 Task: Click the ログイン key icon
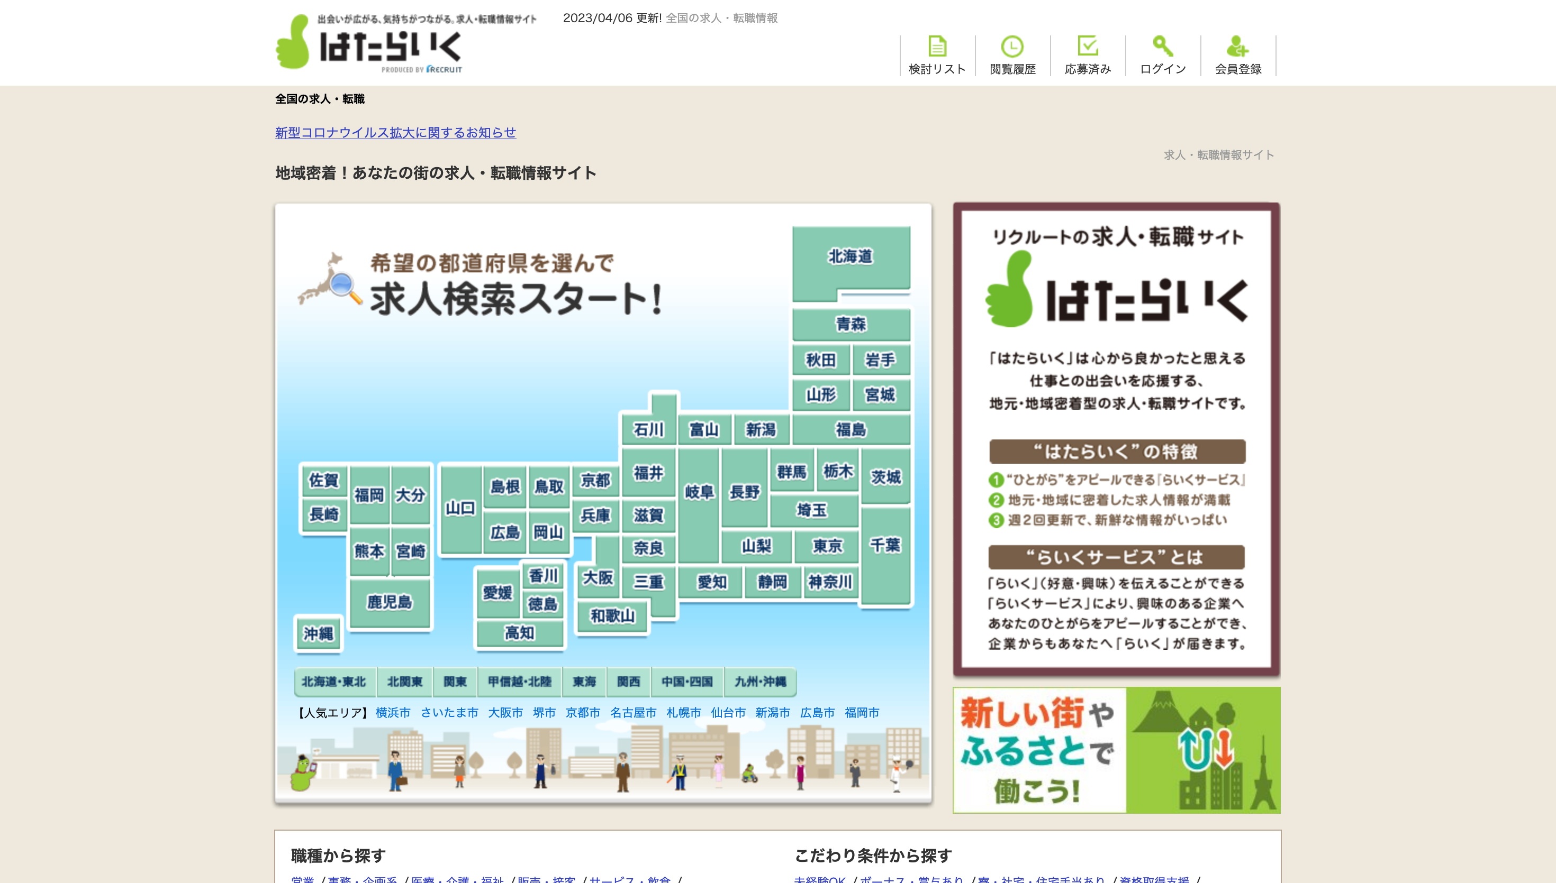coord(1163,47)
